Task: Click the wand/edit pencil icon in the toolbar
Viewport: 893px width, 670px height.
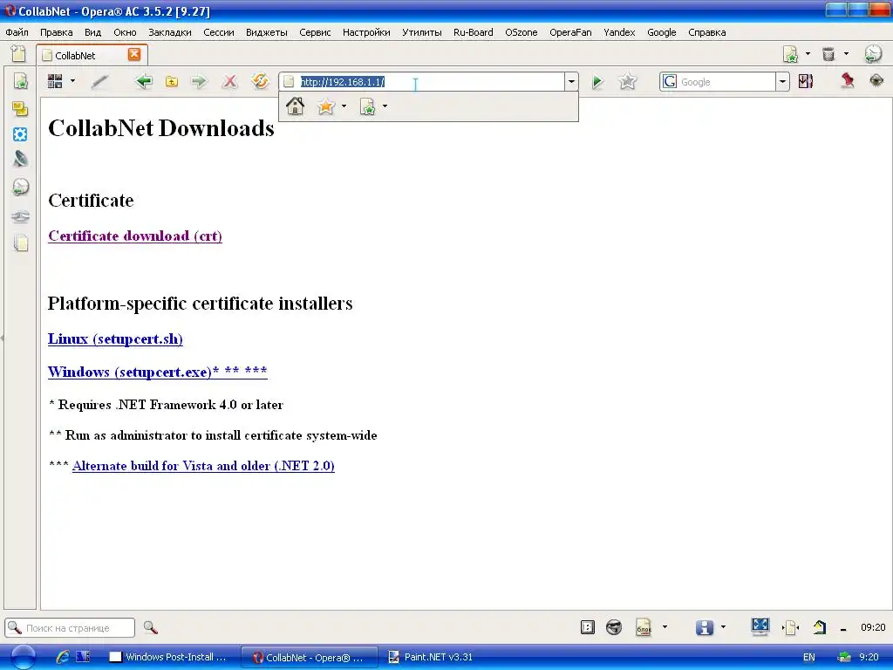Action: 99,81
